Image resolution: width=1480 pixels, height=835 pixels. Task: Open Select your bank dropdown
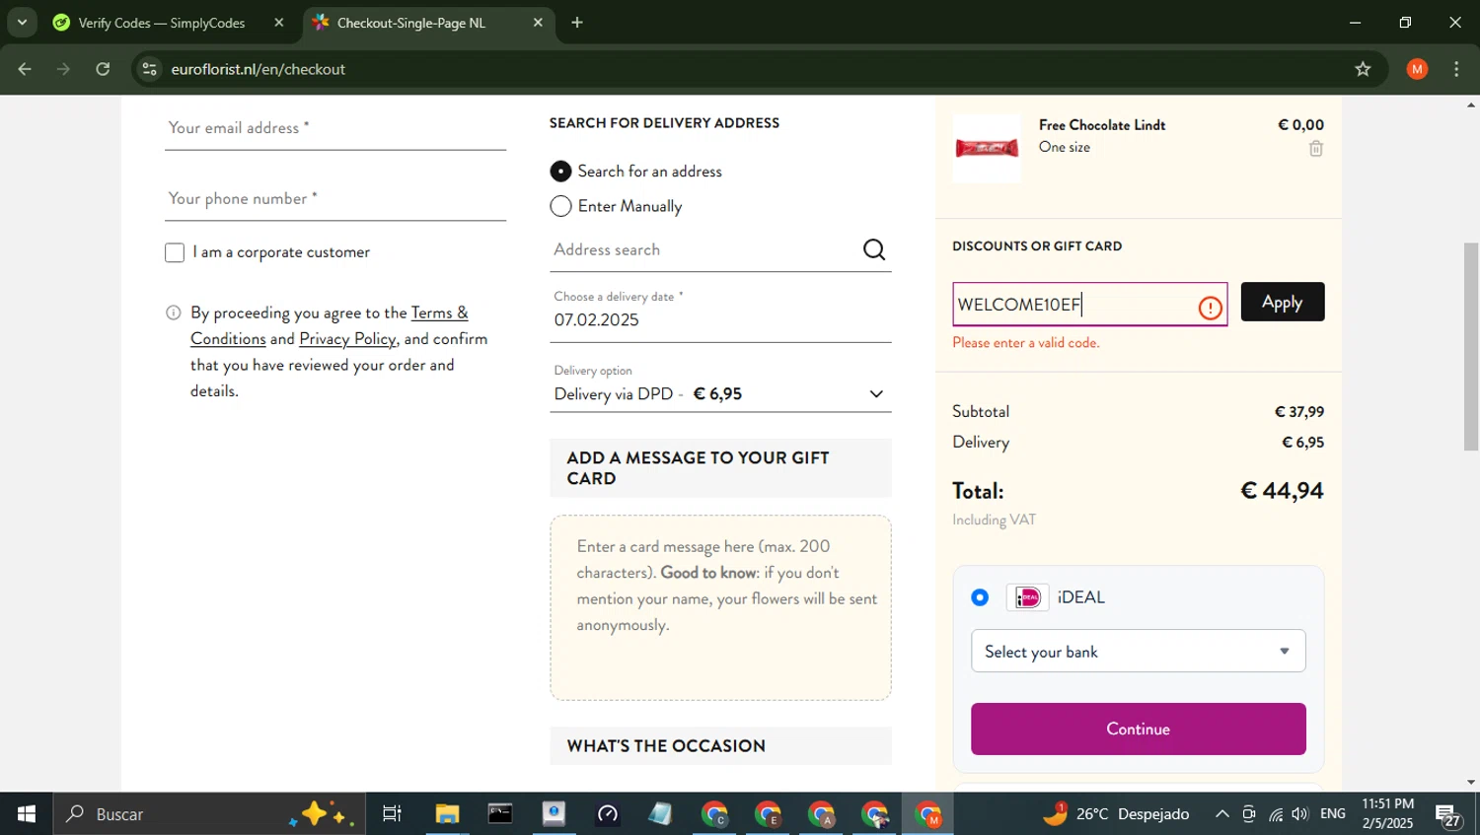click(1138, 652)
